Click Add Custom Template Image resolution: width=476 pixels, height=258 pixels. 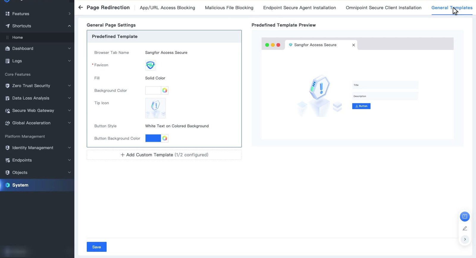164,155
